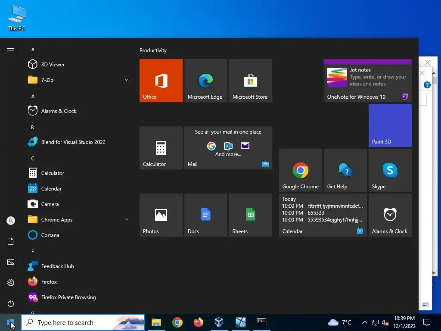Jump to letter A section header

[33, 97]
